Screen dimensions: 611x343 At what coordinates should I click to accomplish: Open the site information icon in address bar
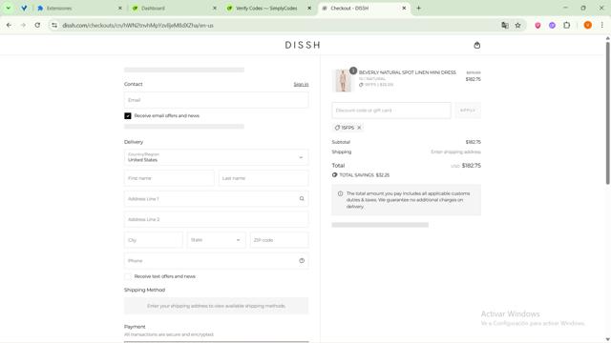tap(54, 26)
